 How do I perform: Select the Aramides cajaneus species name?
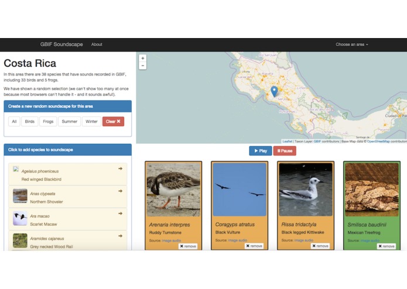click(47, 239)
